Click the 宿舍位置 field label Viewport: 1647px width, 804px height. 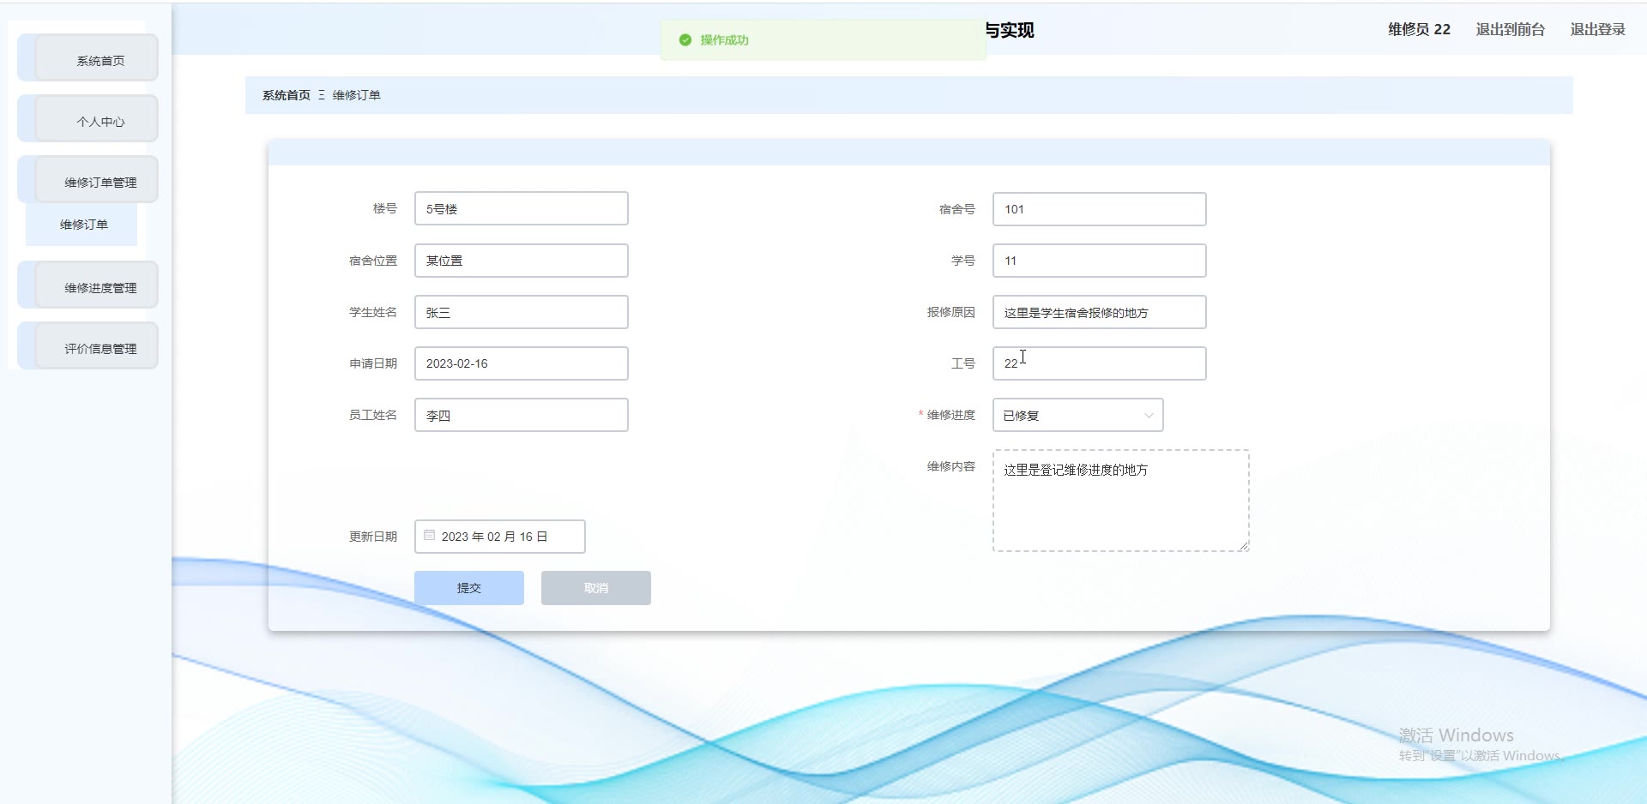[373, 261]
